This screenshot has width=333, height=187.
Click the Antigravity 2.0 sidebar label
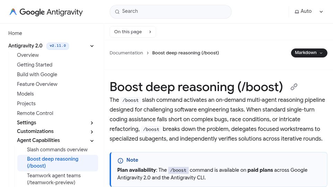pos(25,46)
